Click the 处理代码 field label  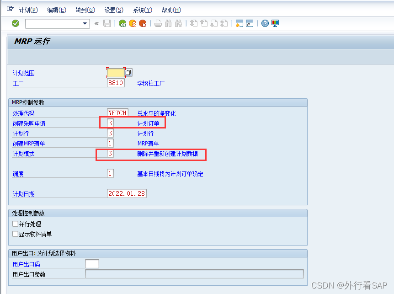click(x=24, y=113)
